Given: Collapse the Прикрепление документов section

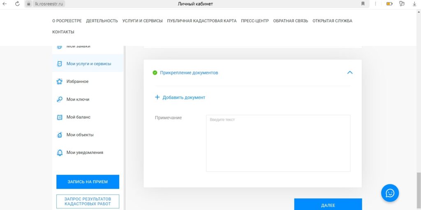Looking at the screenshot, I should 350,73.
